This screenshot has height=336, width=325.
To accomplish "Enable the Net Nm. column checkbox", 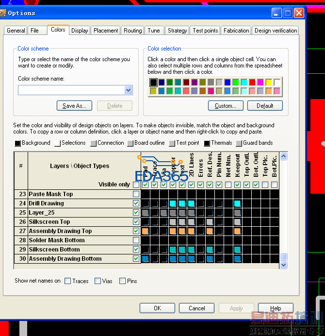I will click(228, 185).
